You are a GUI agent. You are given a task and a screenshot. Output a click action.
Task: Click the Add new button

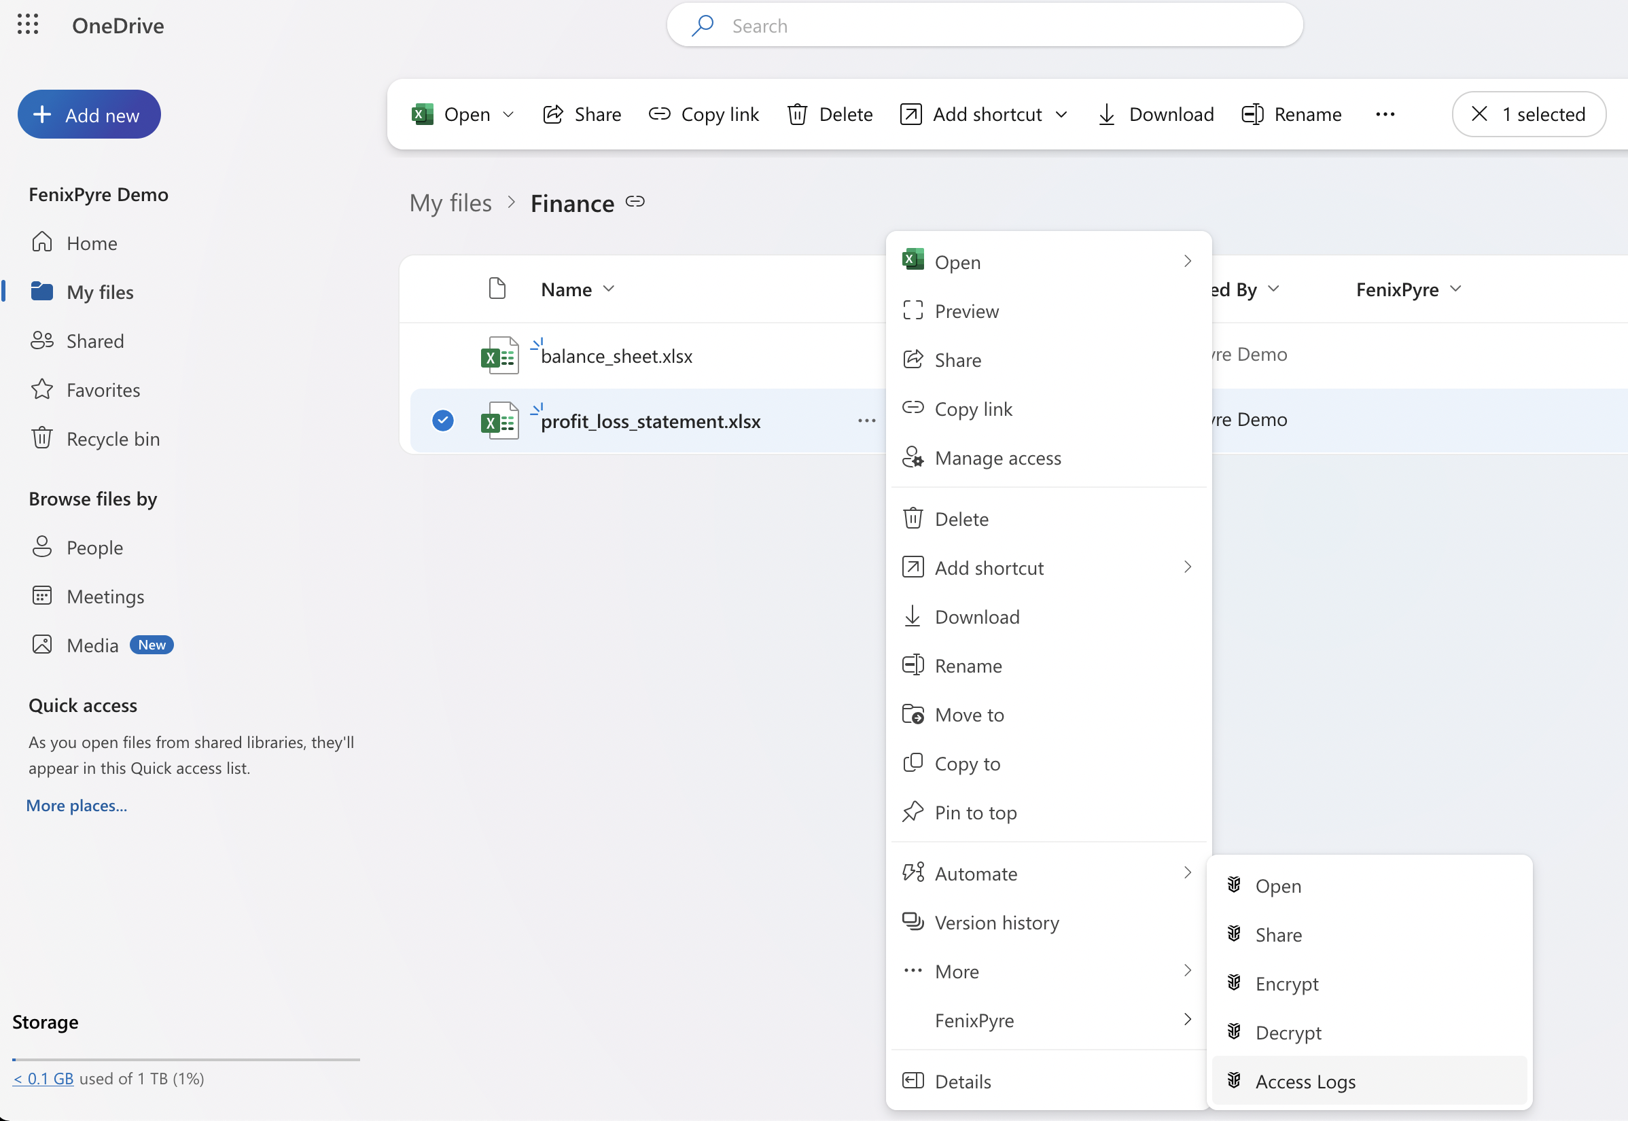coord(89,113)
